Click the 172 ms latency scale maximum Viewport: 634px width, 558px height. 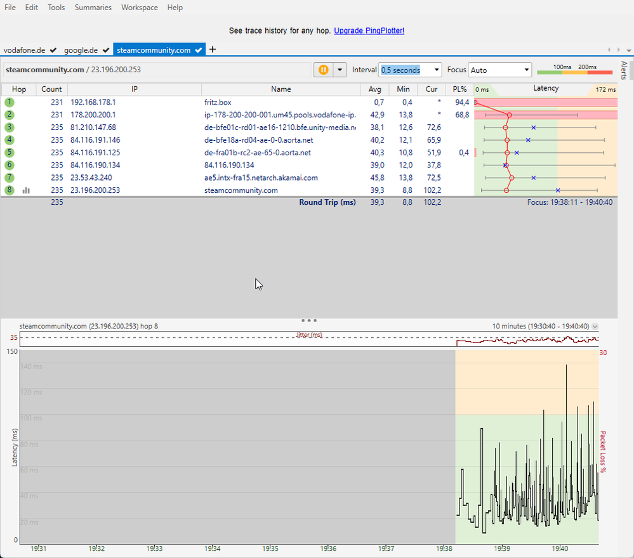pos(605,89)
